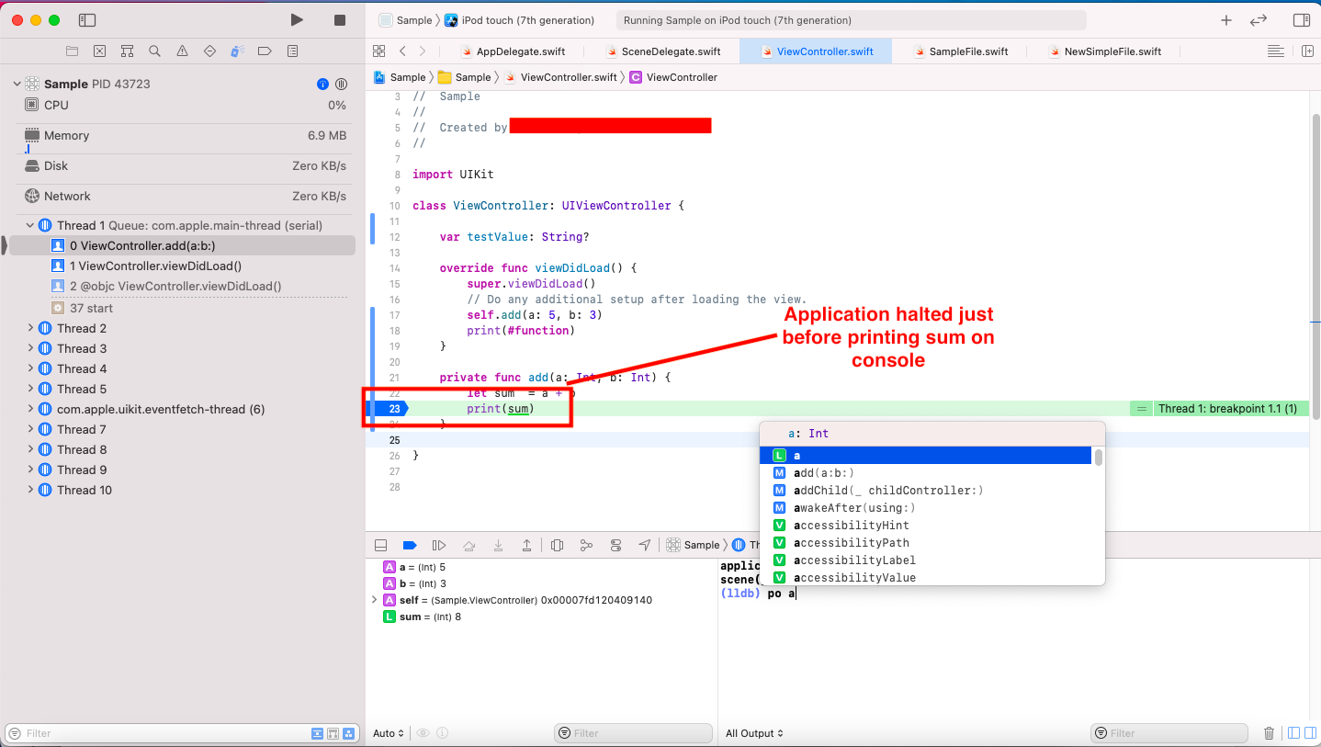Choose iPod touch (7th generation) destination
The height and width of the screenshot is (747, 1321).
coord(520,20)
